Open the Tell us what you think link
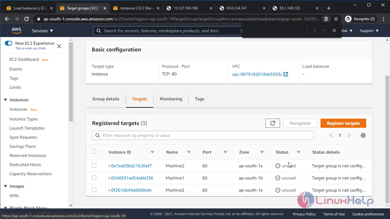Image resolution: width=390 pixels, height=219 pixels. (x=30, y=48)
